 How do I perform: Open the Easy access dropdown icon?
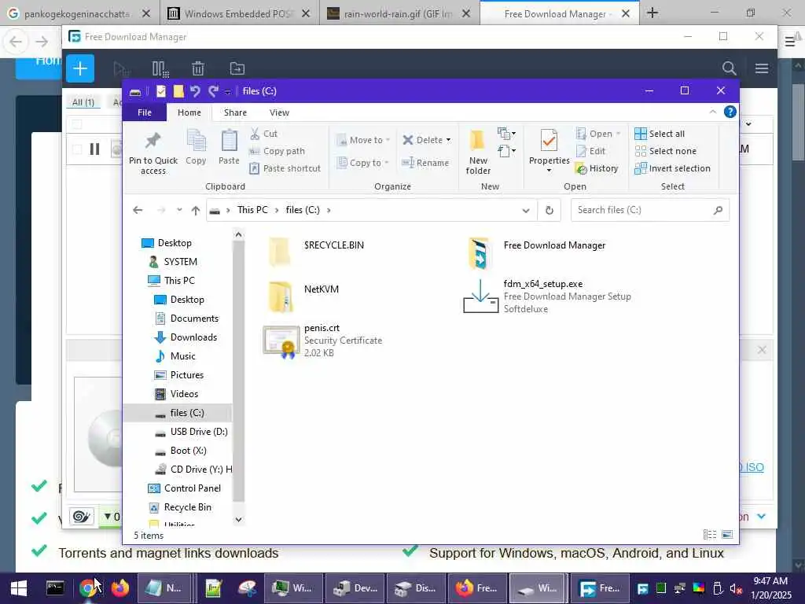click(506, 151)
